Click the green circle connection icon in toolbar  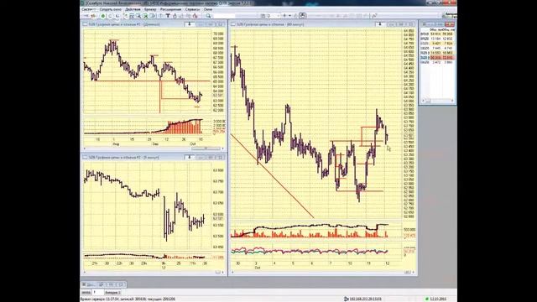click(102, 16)
